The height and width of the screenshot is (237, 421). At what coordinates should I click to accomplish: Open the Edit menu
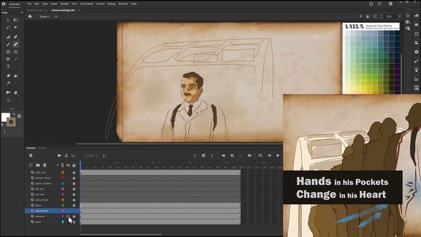coord(37,4)
